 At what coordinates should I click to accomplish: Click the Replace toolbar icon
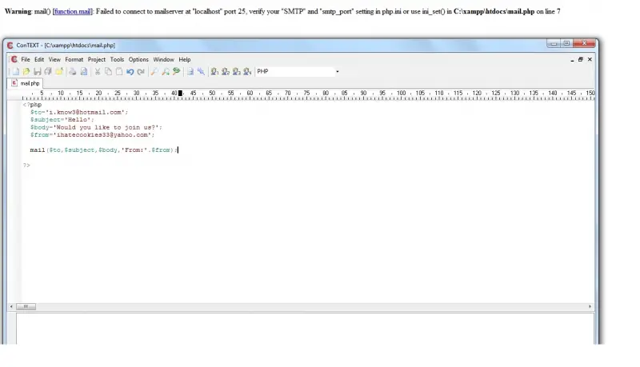176,72
